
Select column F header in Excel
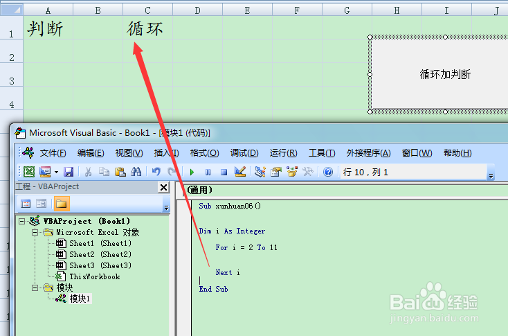(x=297, y=10)
